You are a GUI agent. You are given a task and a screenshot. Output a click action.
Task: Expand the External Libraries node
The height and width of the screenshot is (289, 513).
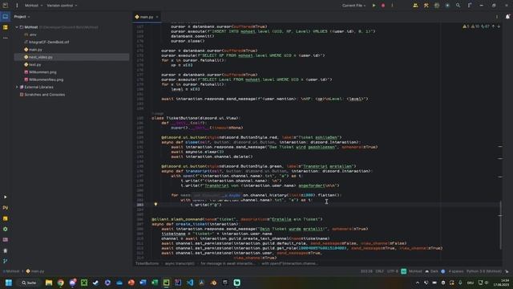point(17,88)
